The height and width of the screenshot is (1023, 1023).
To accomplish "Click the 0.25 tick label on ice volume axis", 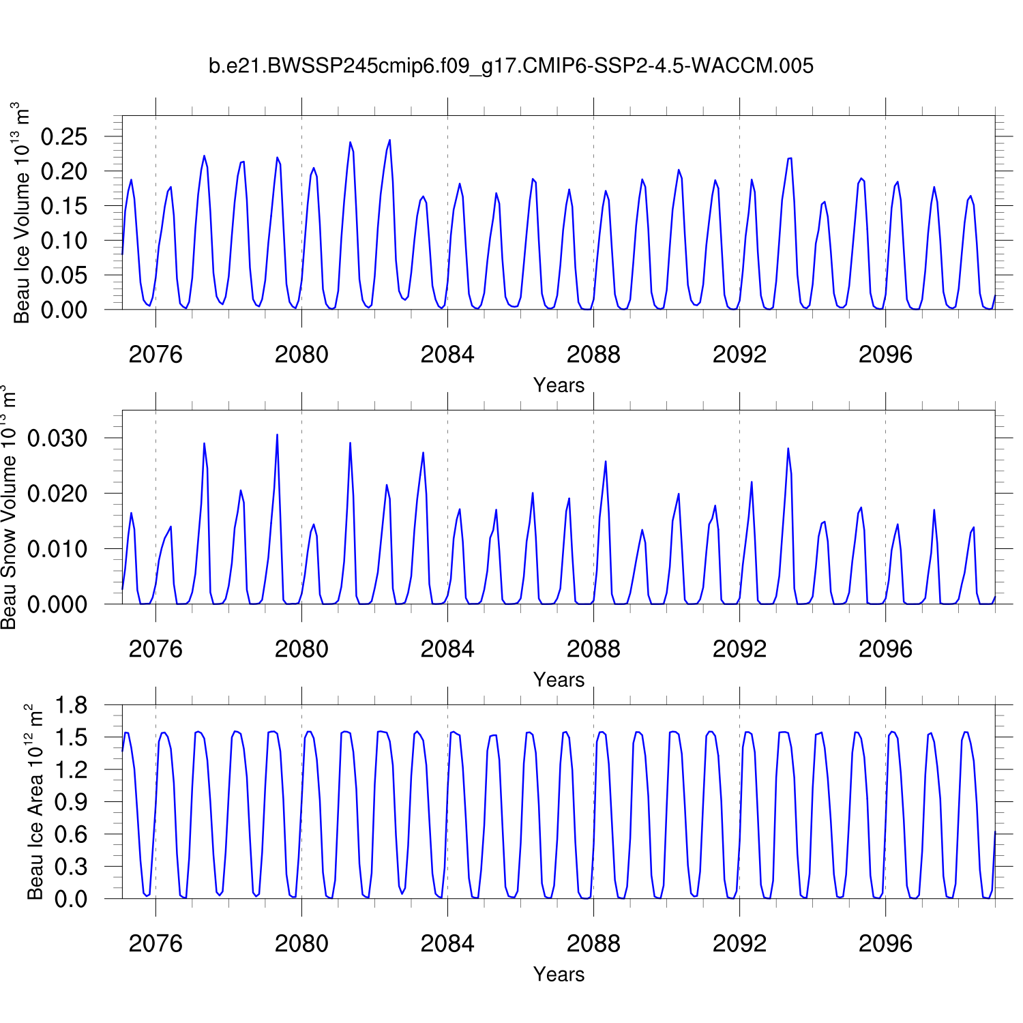I will 64,137.
